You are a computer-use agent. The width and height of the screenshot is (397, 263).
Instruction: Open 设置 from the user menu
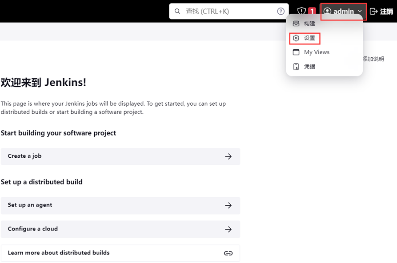[x=325, y=38]
